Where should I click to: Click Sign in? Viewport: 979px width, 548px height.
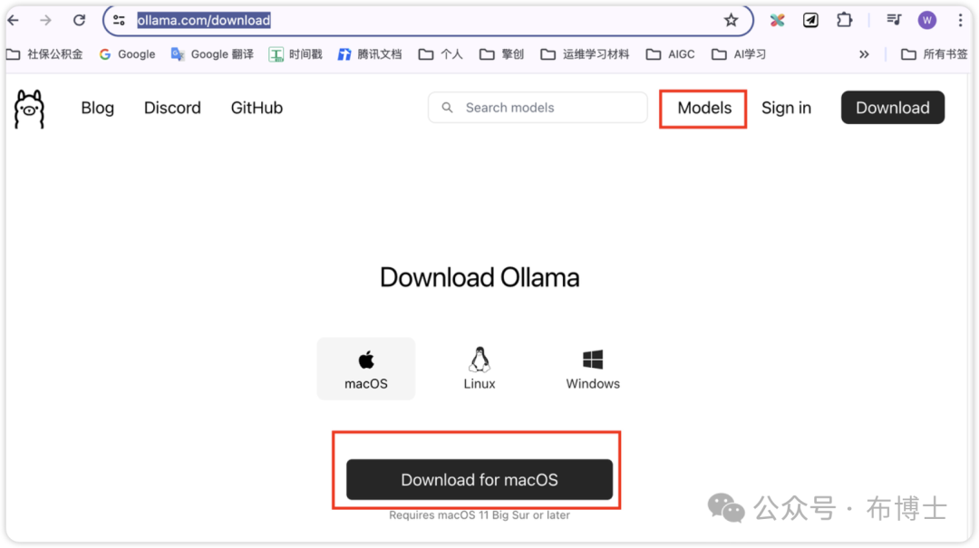[786, 108]
